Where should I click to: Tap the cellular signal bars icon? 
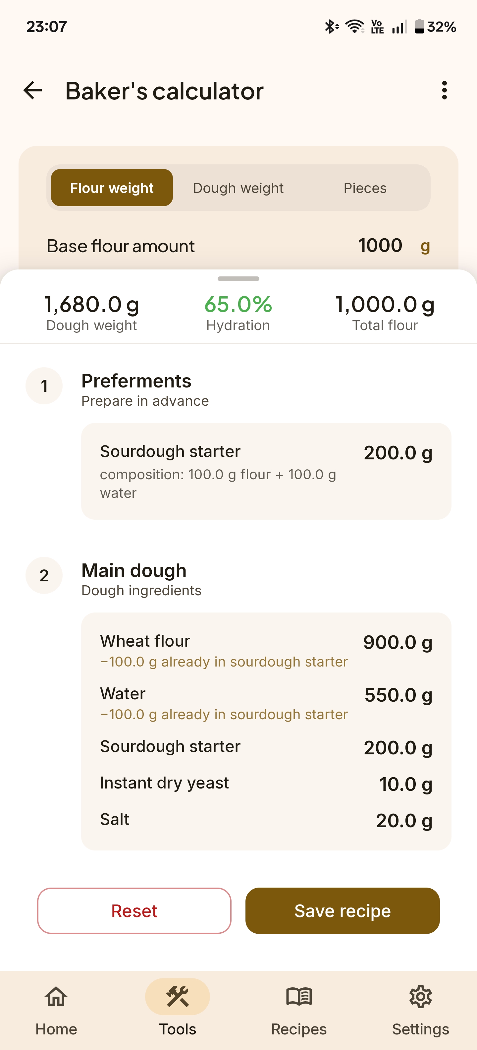[399, 27]
